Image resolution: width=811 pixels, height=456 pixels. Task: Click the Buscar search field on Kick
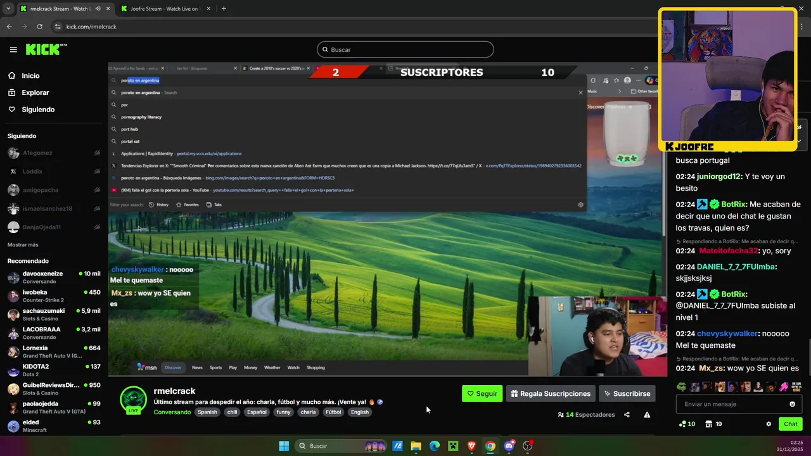pyautogui.click(x=405, y=49)
